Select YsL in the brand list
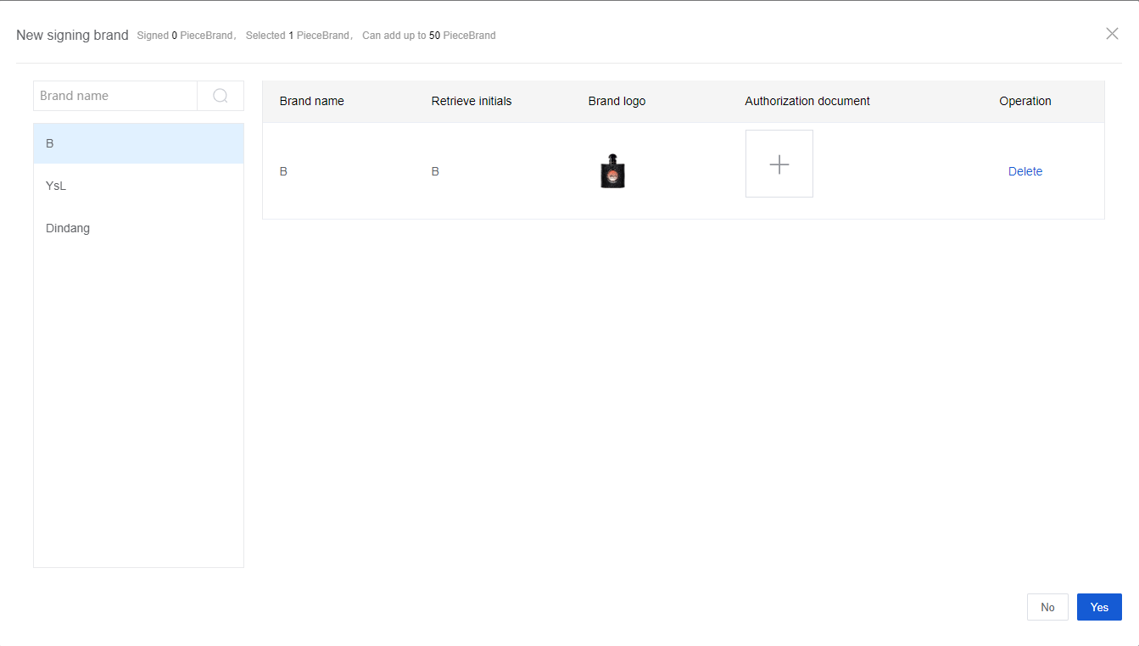Screen dimensions: 1139x646 point(138,186)
